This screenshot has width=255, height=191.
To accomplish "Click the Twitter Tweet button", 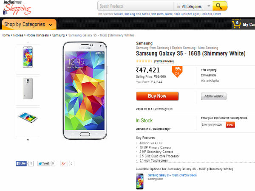I will 44,163.
